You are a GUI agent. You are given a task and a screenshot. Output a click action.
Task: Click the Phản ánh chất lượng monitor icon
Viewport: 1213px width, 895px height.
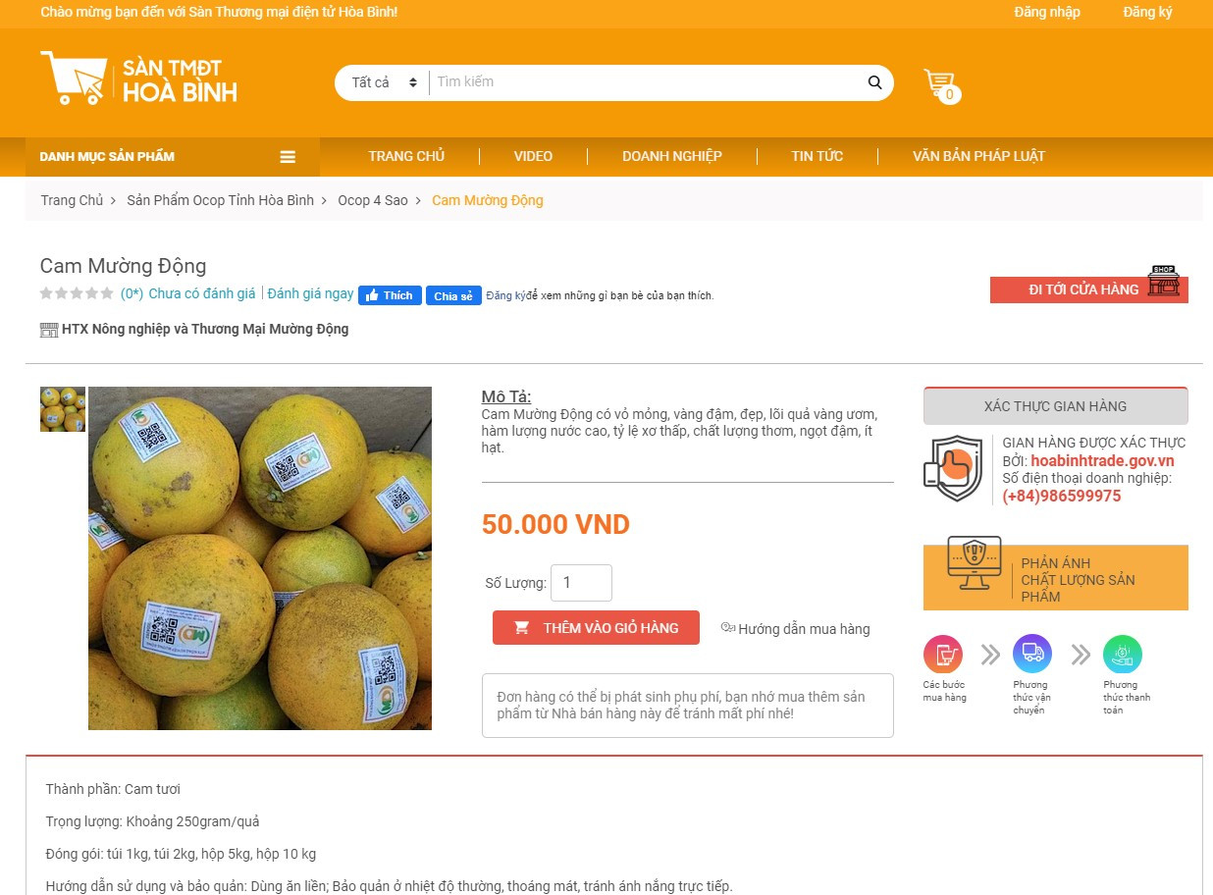tap(974, 563)
